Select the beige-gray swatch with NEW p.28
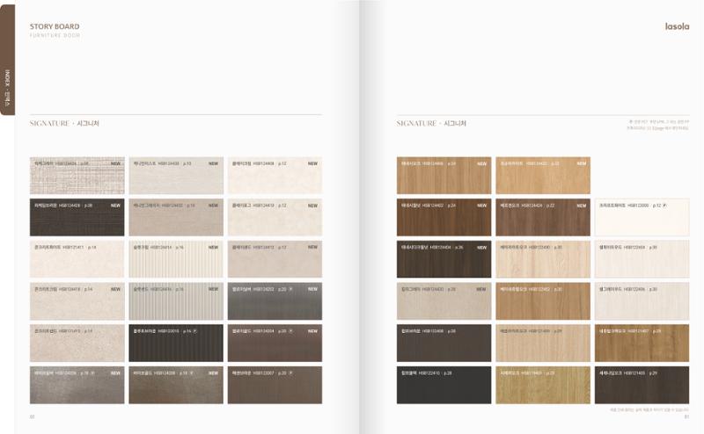The width and height of the screenshot is (704, 434). point(444,300)
